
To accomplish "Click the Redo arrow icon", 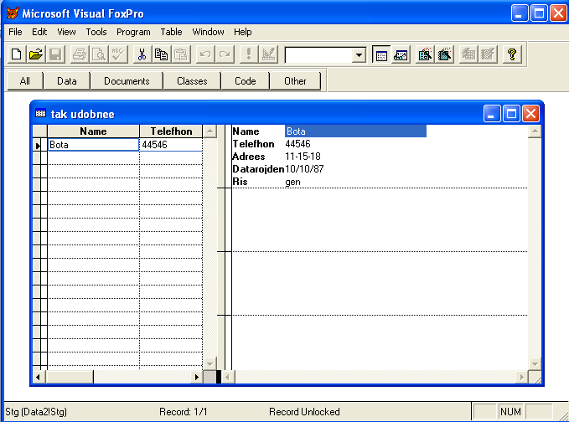I will (x=225, y=54).
